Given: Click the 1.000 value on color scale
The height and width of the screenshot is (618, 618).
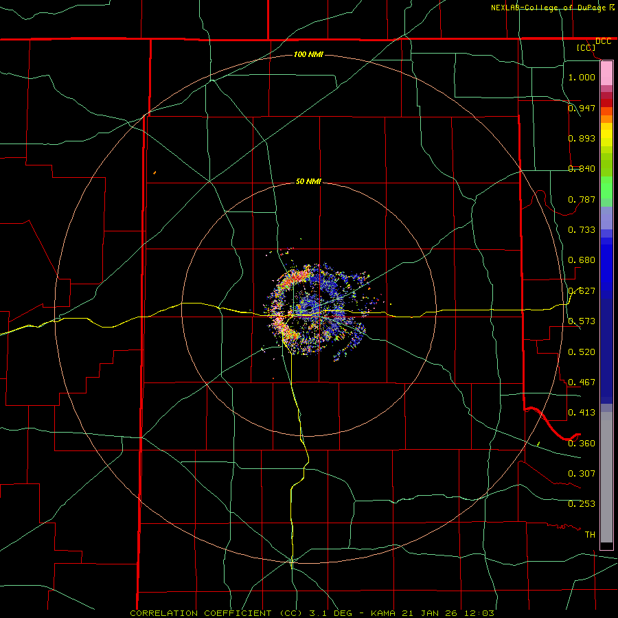Looking at the screenshot, I should coord(582,77).
